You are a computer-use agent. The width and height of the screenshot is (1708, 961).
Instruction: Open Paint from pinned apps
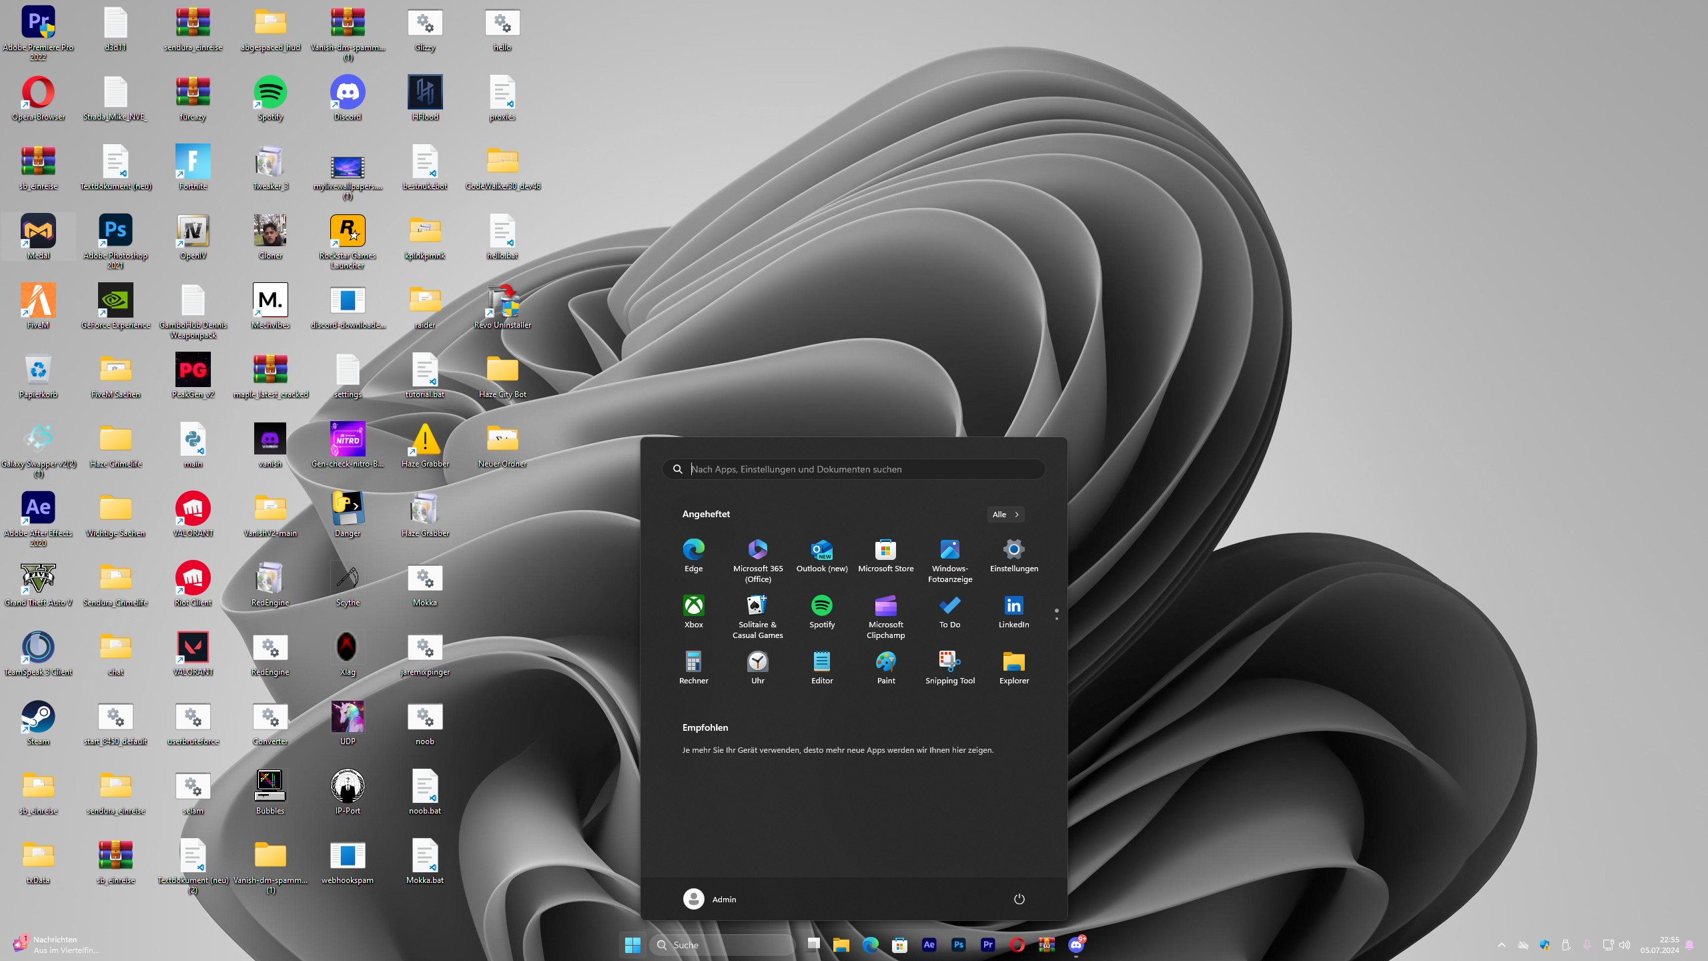click(886, 668)
